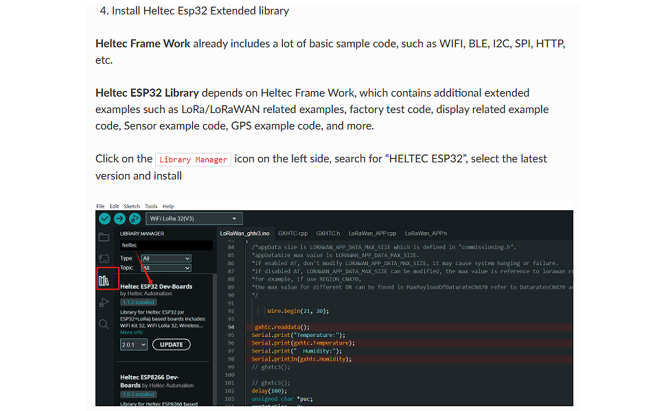This screenshot has width=666, height=411.
Task: Switch to the LoRaWan_APP.cpp tab
Action: click(x=372, y=233)
